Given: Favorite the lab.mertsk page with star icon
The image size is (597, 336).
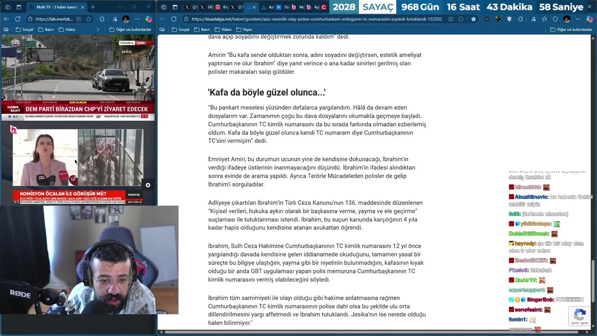Looking at the screenshot, I should click(x=89, y=19).
